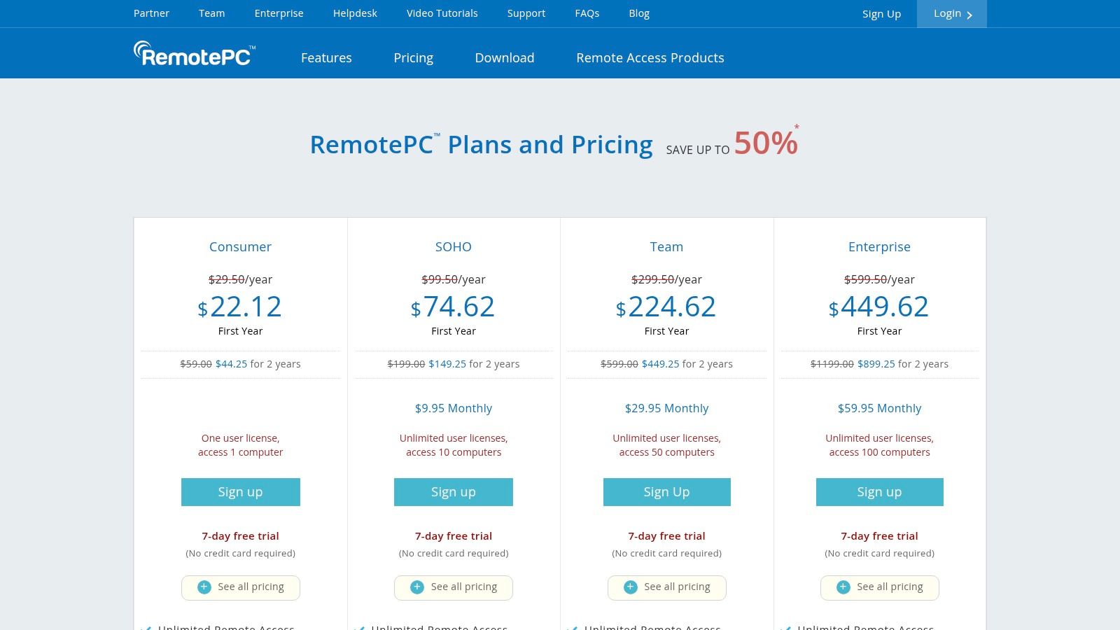Click Sign Up for Team plan
The width and height of the screenshot is (1120, 630).
[x=666, y=492]
